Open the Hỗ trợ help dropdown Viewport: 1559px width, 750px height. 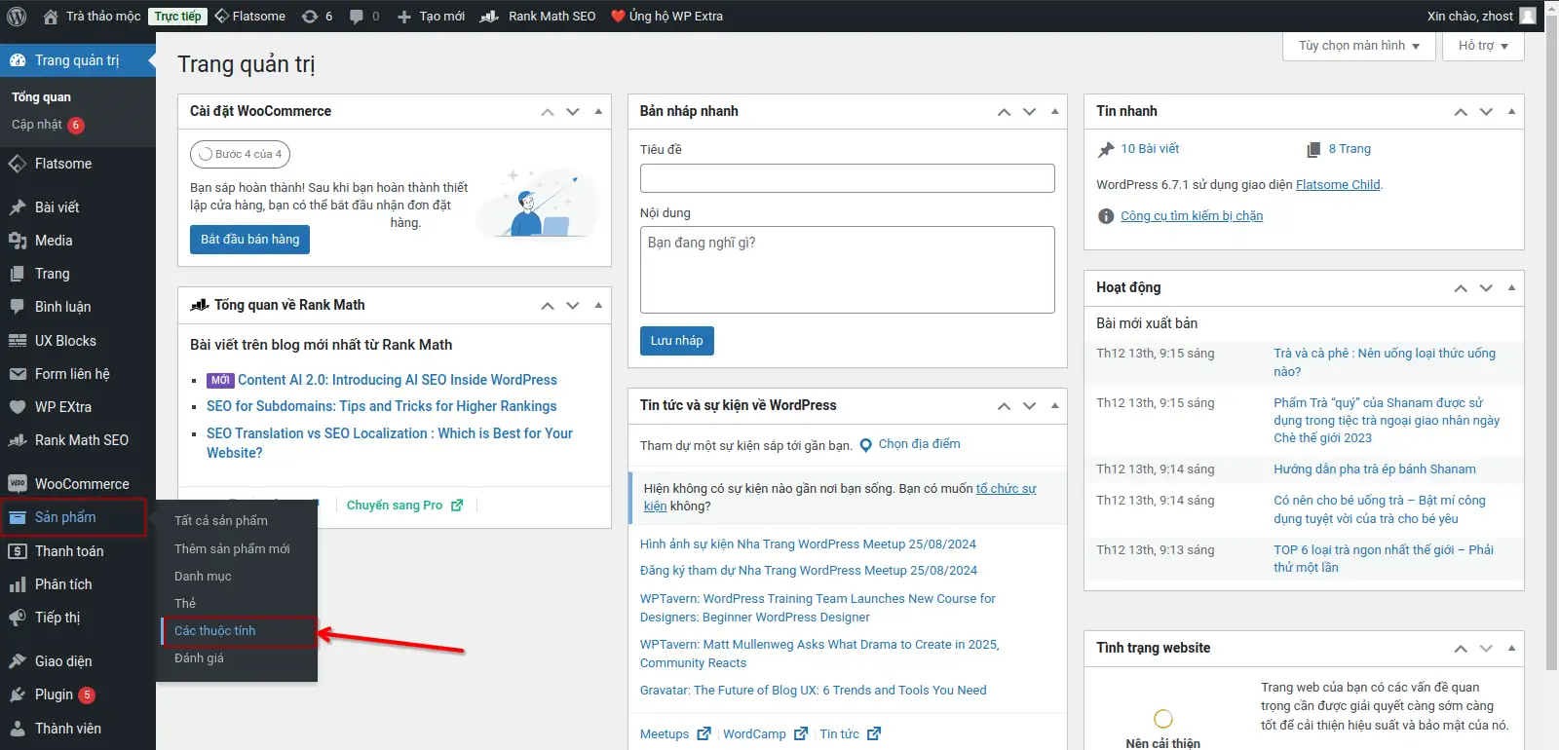(x=1483, y=46)
